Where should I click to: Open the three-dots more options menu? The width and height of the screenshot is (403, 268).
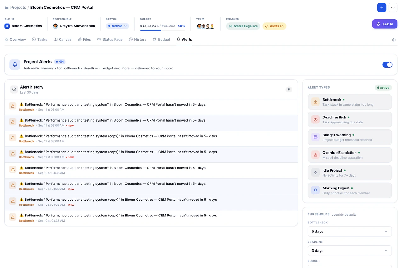tap(393, 8)
